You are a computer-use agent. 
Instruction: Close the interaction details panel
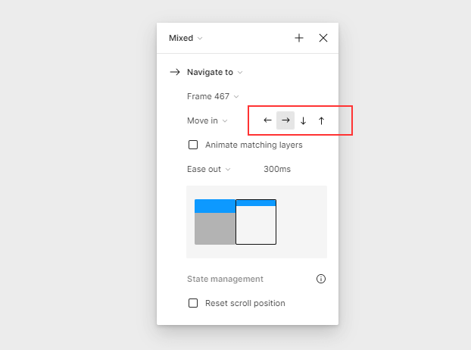point(323,38)
